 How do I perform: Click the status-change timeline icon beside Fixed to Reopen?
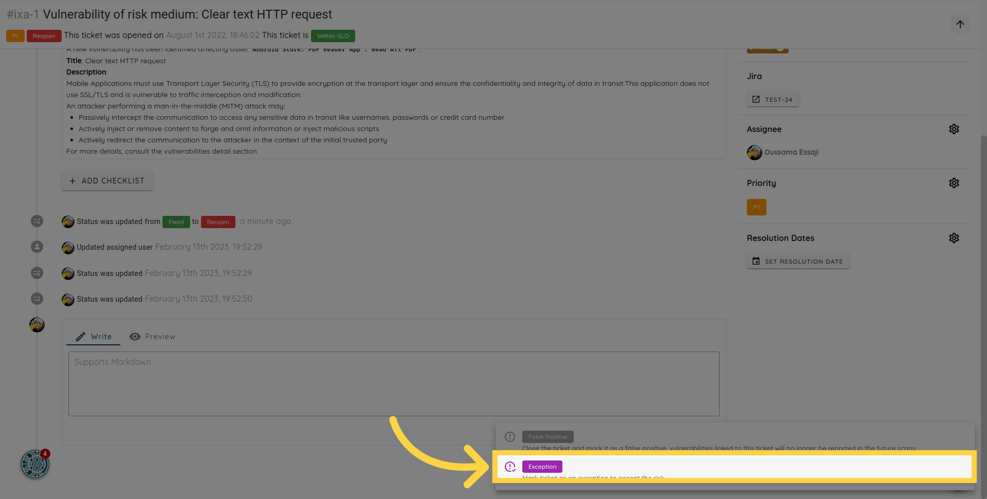point(37,221)
